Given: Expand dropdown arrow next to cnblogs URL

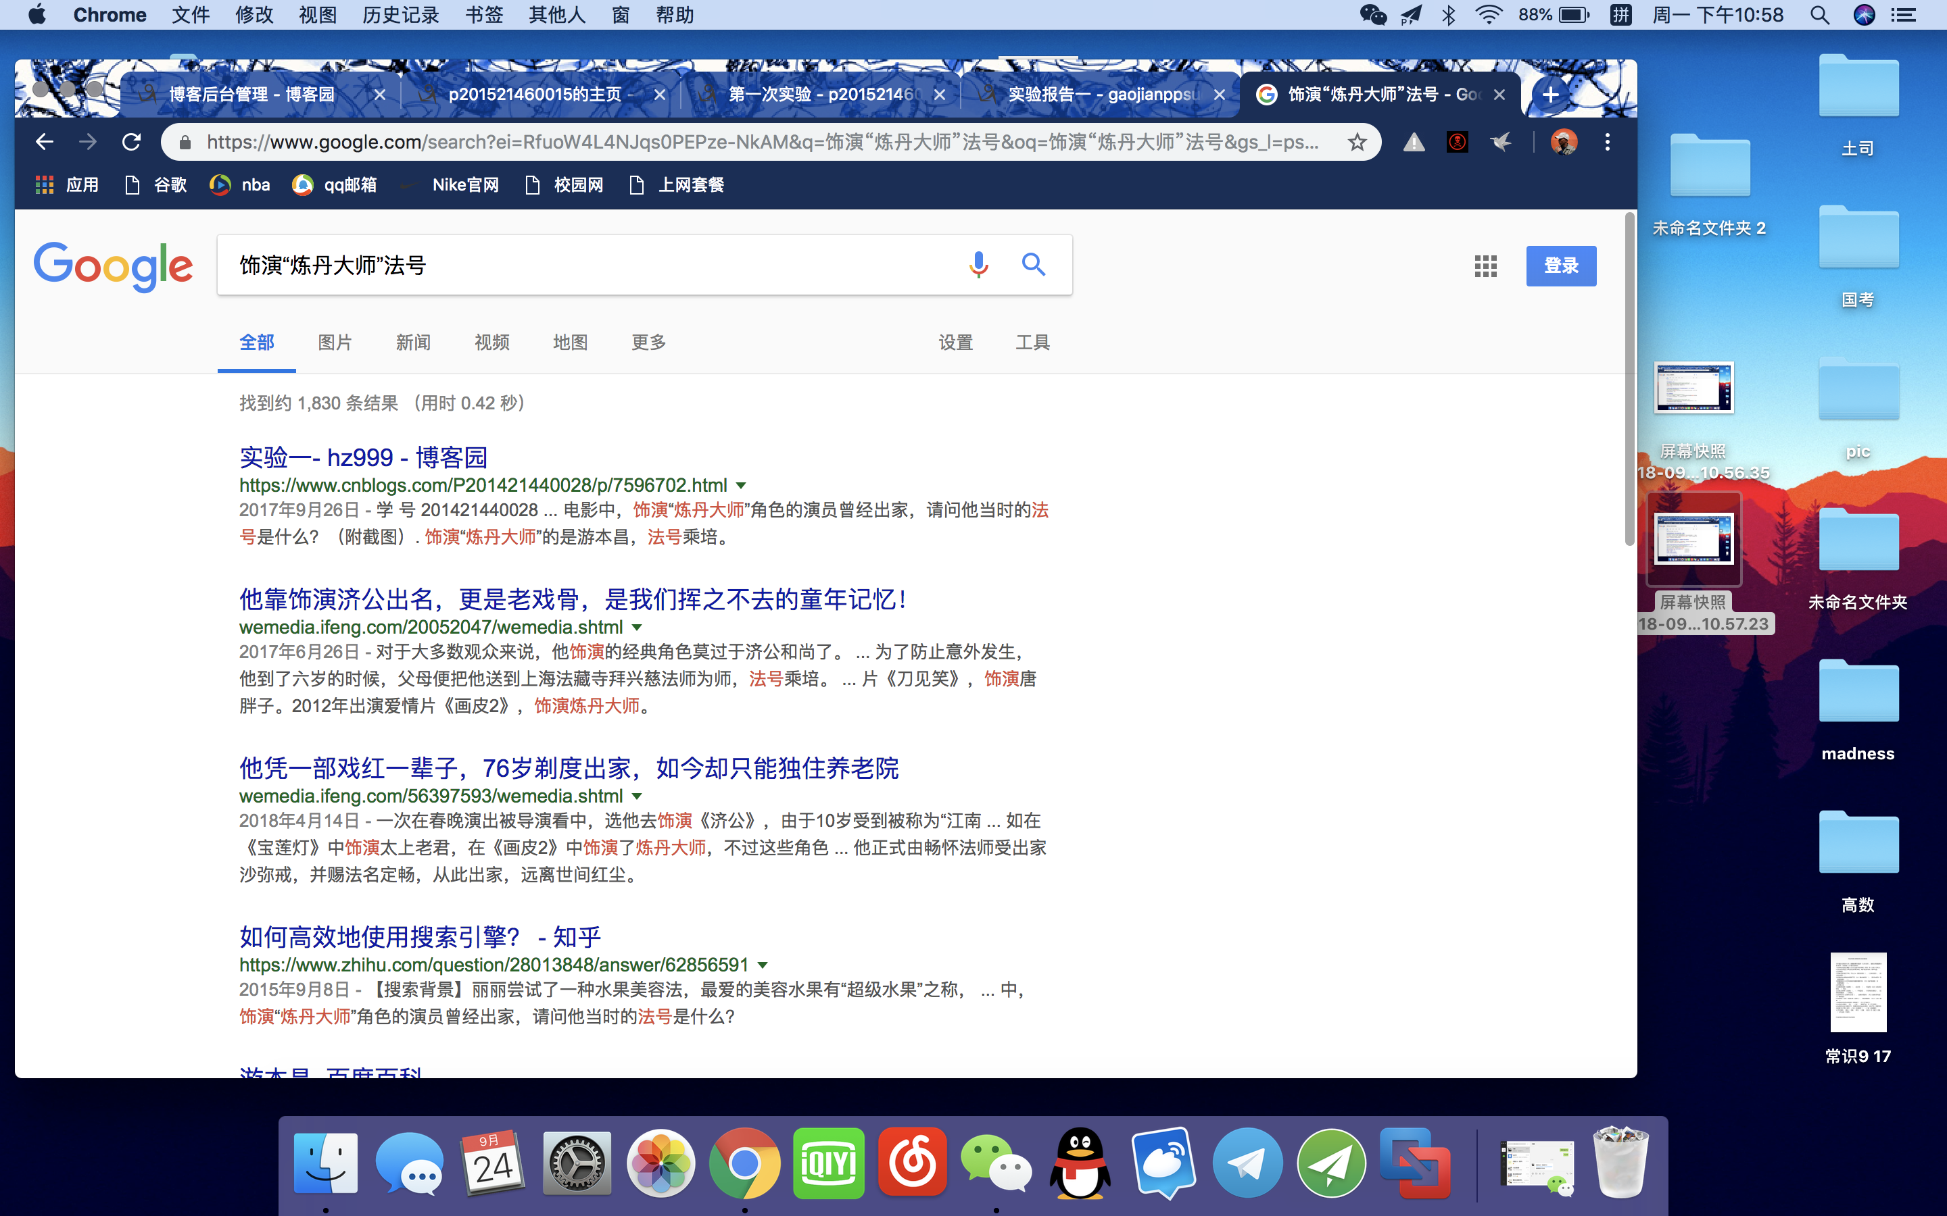Looking at the screenshot, I should [x=741, y=486].
